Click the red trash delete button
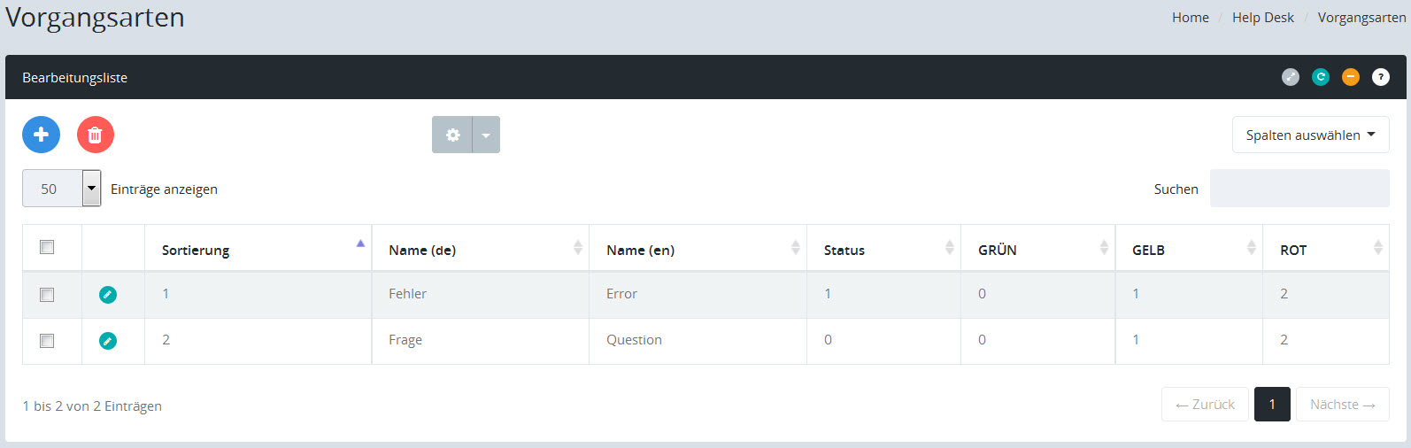The image size is (1411, 448). click(x=96, y=135)
